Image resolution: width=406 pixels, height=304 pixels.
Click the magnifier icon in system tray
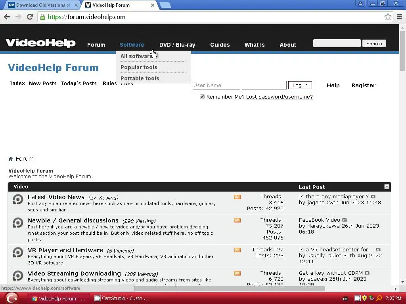[379, 298]
